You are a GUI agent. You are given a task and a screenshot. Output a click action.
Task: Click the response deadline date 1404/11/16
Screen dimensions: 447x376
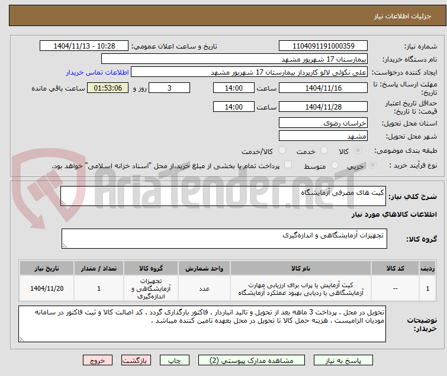[323, 88]
